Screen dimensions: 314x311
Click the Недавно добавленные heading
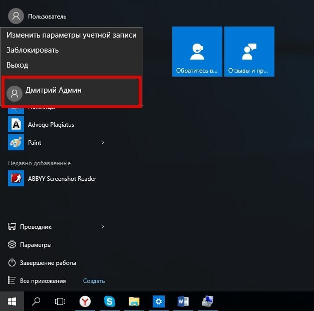(x=39, y=163)
